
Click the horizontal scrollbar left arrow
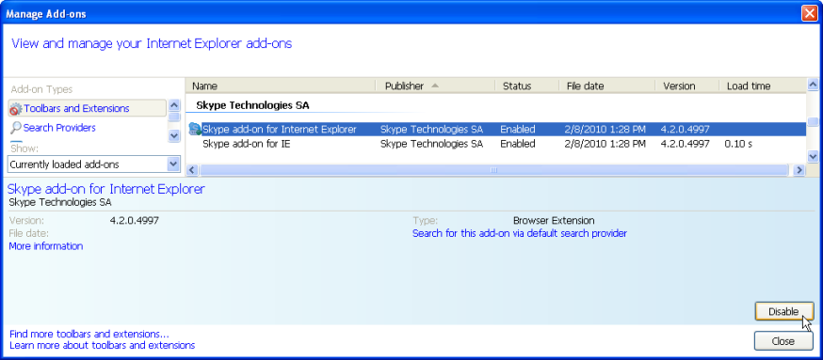(x=192, y=170)
